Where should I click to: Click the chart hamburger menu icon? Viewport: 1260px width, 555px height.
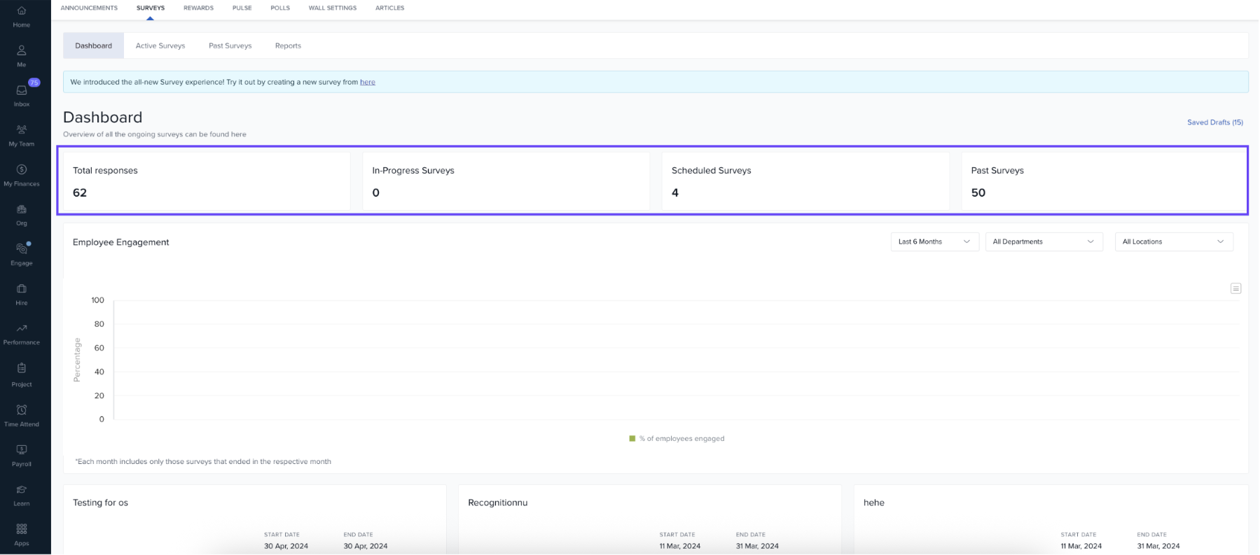[1235, 288]
